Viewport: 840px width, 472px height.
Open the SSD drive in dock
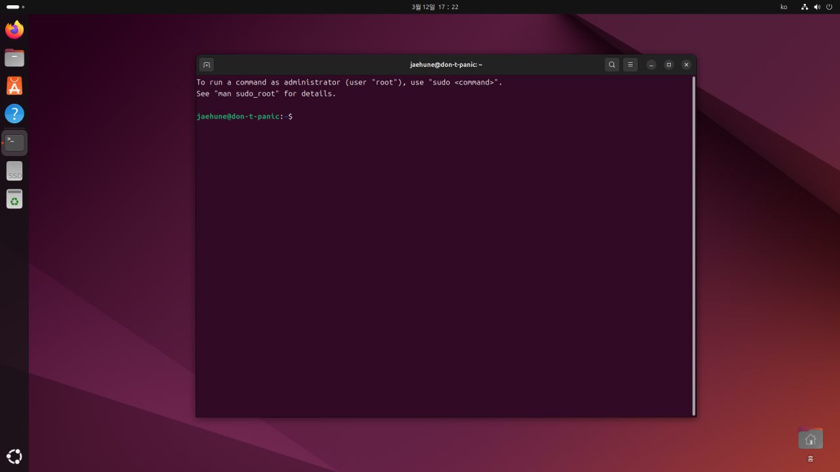[x=14, y=171]
